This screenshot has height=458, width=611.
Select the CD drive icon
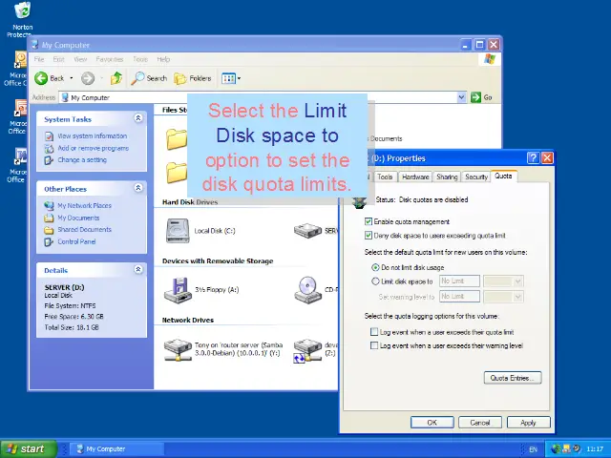click(307, 290)
